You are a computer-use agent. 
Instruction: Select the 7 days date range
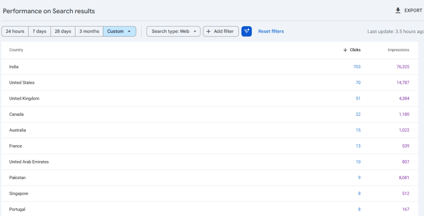coord(39,31)
